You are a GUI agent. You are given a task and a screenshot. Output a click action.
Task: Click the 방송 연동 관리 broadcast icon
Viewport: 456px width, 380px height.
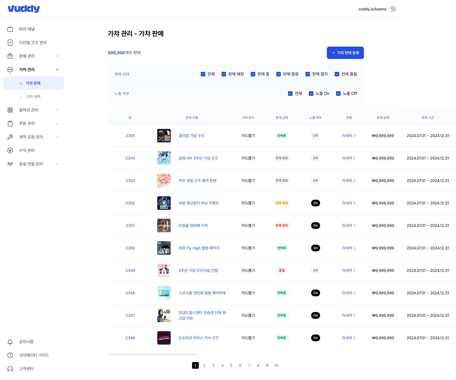[10, 164]
